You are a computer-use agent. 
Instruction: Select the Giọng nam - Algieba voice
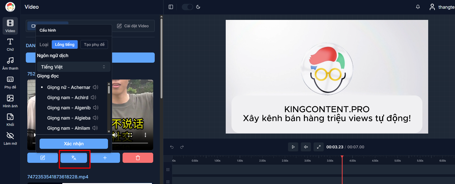pos(69,118)
